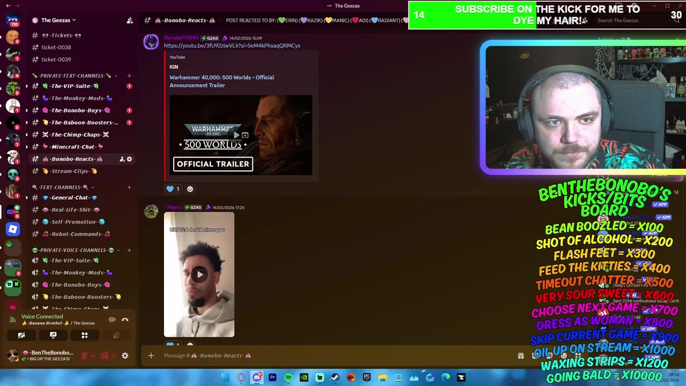
Task: Start an activity from voice panel
Action: [85, 335]
